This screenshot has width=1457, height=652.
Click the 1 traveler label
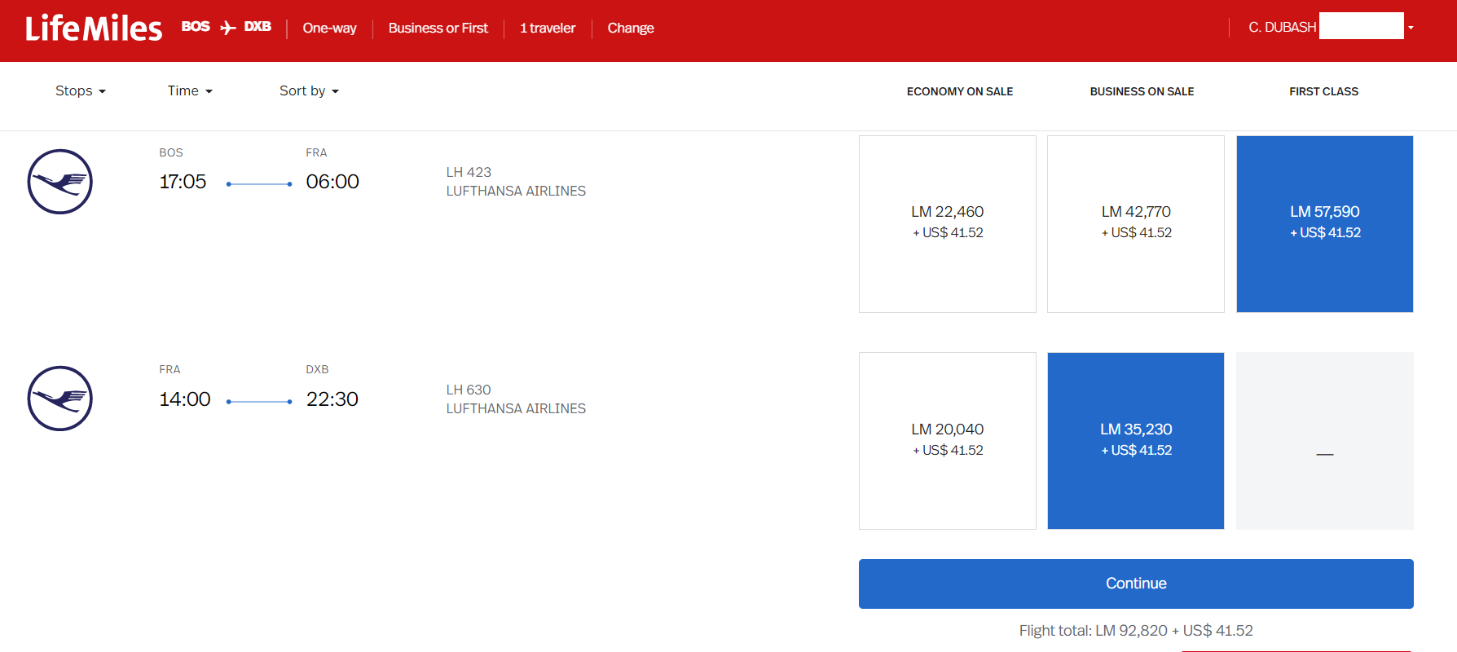click(548, 28)
